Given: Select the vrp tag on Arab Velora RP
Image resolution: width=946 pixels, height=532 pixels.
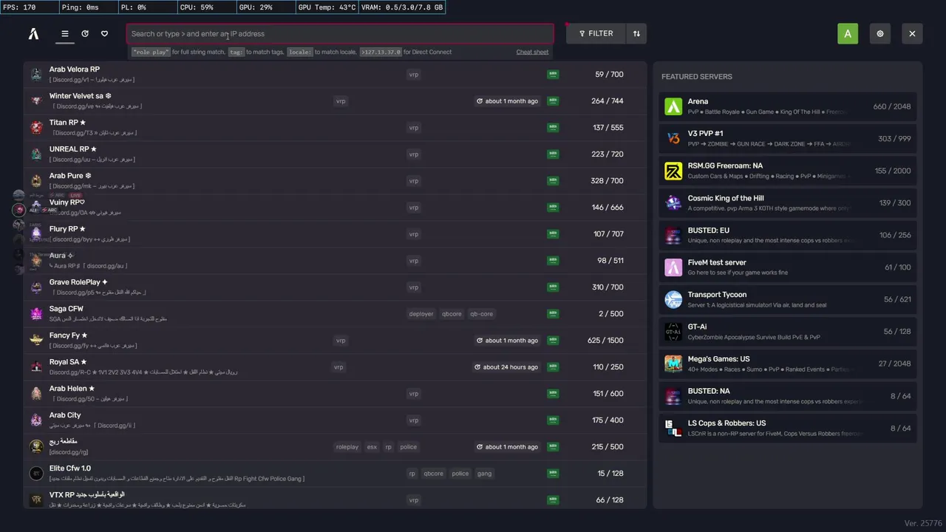Looking at the screenshot, I should coord(413,75).
